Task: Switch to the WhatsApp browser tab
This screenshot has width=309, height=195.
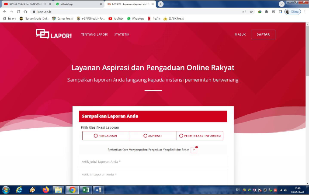Action: (77, 4)
